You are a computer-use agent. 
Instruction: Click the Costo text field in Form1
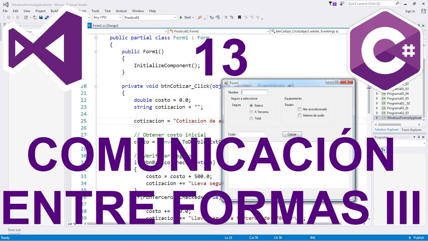[x=251, y=134]
